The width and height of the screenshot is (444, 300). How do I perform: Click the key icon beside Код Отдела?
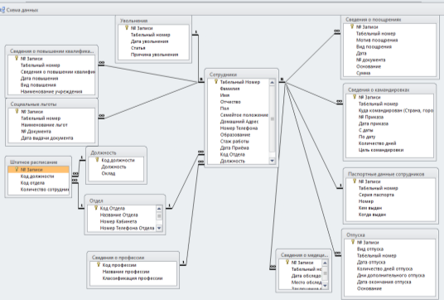[96, 208]
